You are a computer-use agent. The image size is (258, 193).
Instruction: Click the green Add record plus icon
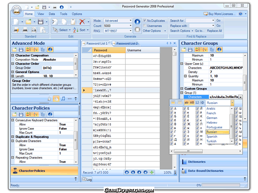(x=152, y=172)
